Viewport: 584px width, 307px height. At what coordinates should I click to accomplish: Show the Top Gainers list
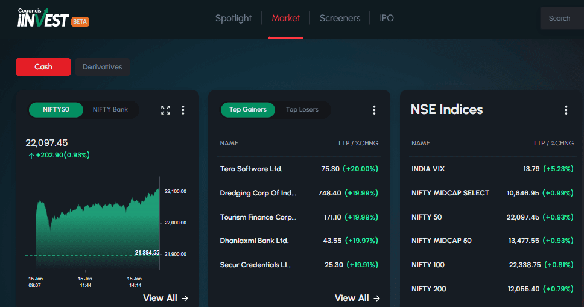[x=248, y=110]
